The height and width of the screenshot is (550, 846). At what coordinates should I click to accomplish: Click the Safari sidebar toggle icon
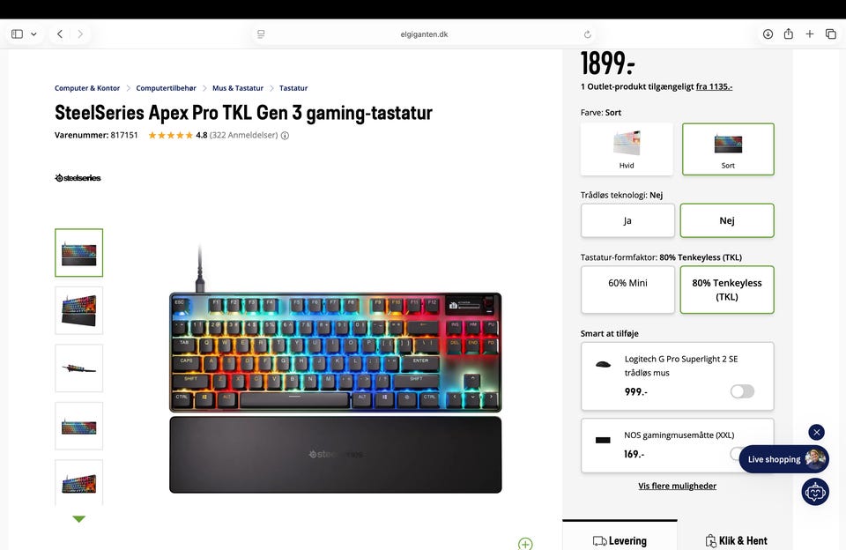click(18, 34)
